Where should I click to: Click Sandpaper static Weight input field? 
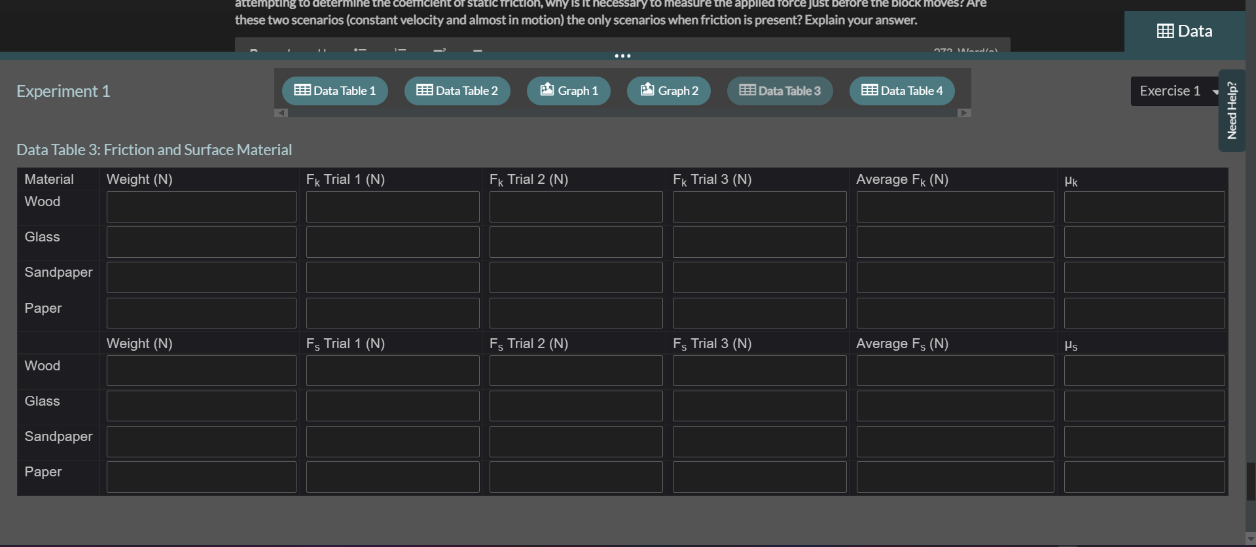[x=202, y=442]
